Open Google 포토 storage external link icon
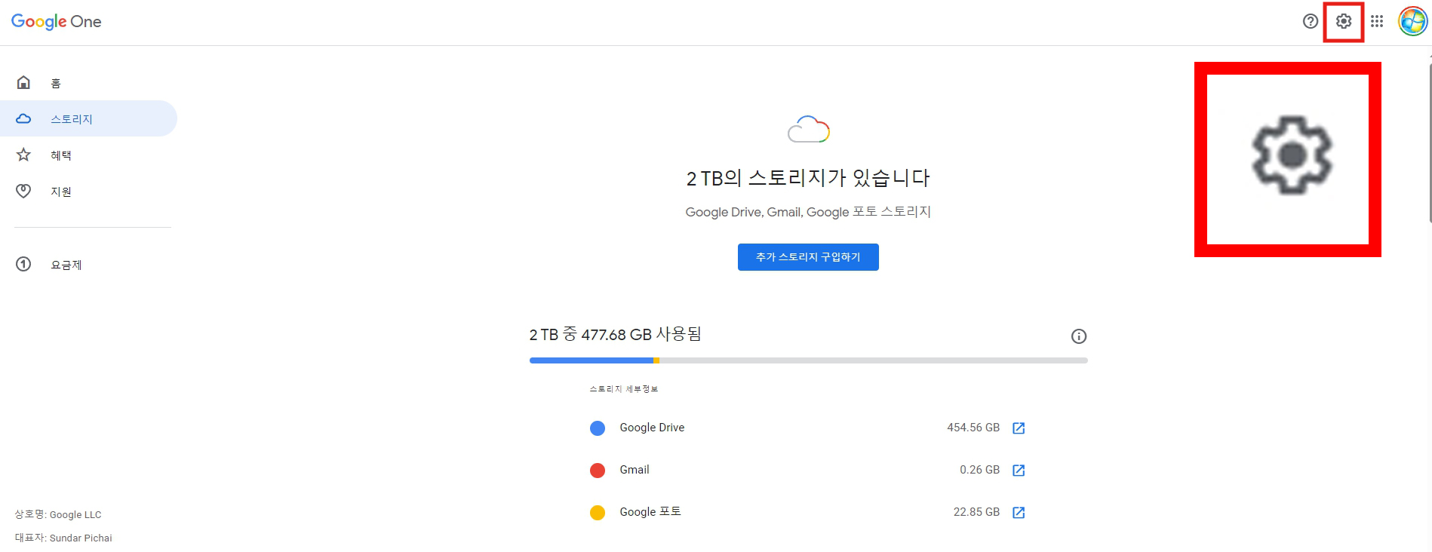This screenshot has width=1432, height=552. click(1019, 512)
